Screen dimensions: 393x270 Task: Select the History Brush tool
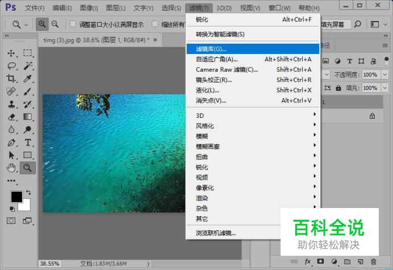(x=28, y=104)
